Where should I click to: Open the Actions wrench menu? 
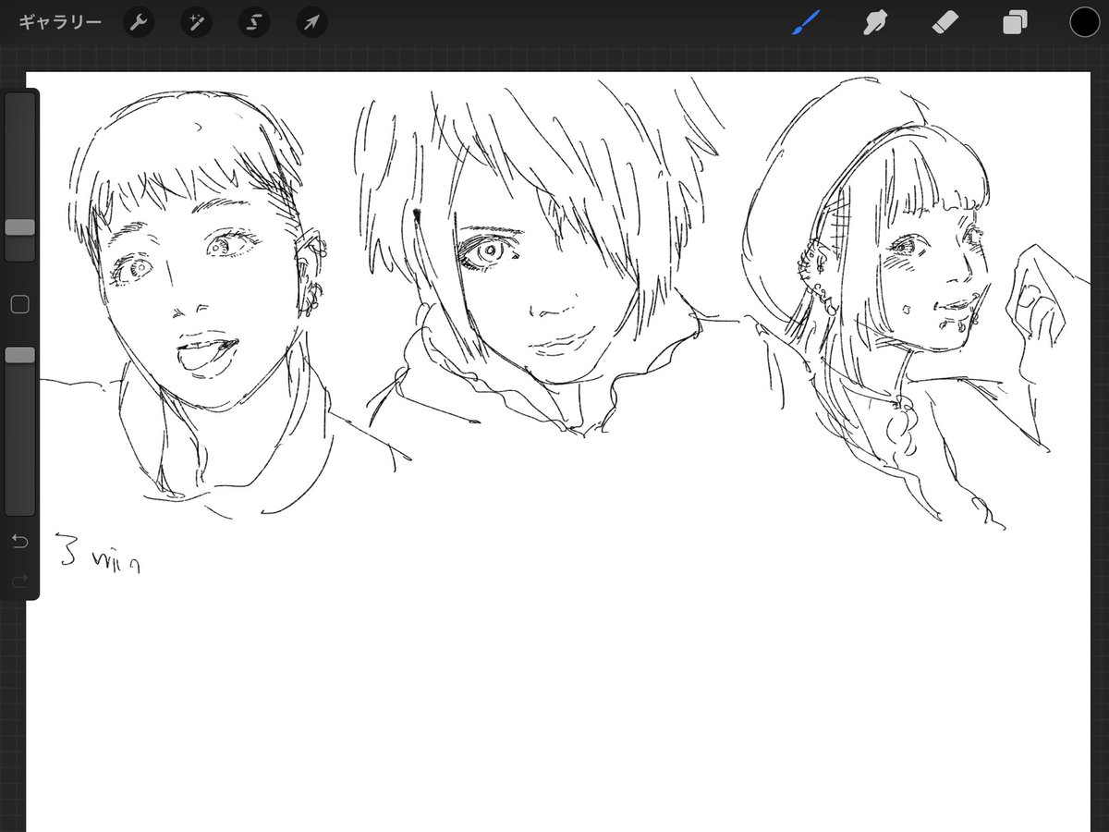point(139,22)
